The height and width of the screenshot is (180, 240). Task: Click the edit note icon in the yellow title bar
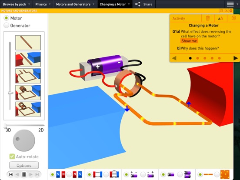tap(226, 10)
